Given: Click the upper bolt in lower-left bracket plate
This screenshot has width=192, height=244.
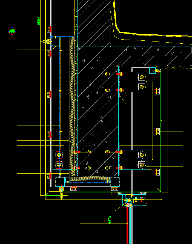Looking at the screenshot, I should pyautogui.click(x=59, y=155).
